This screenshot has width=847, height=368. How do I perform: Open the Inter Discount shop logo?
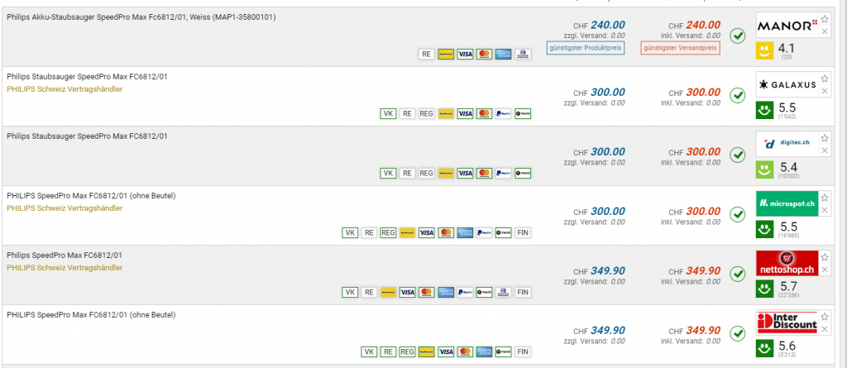[x=787, y=322]
